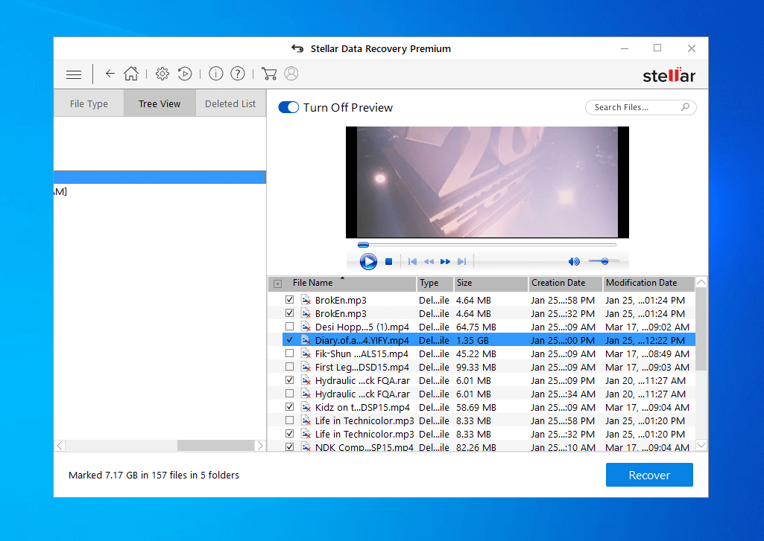
Task: Uncheck the first BrokEn.mp3 checkbox
Action: click(289, 300)
